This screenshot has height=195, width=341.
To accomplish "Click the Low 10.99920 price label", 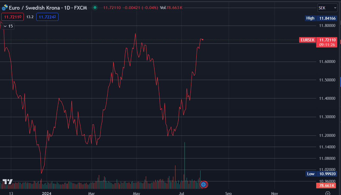I will [x=321, y=174].
